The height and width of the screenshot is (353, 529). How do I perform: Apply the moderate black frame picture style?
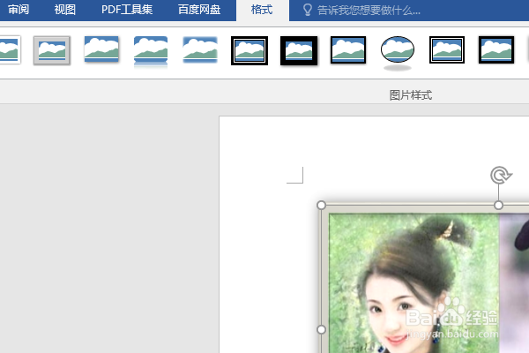[x=496, y=50]
